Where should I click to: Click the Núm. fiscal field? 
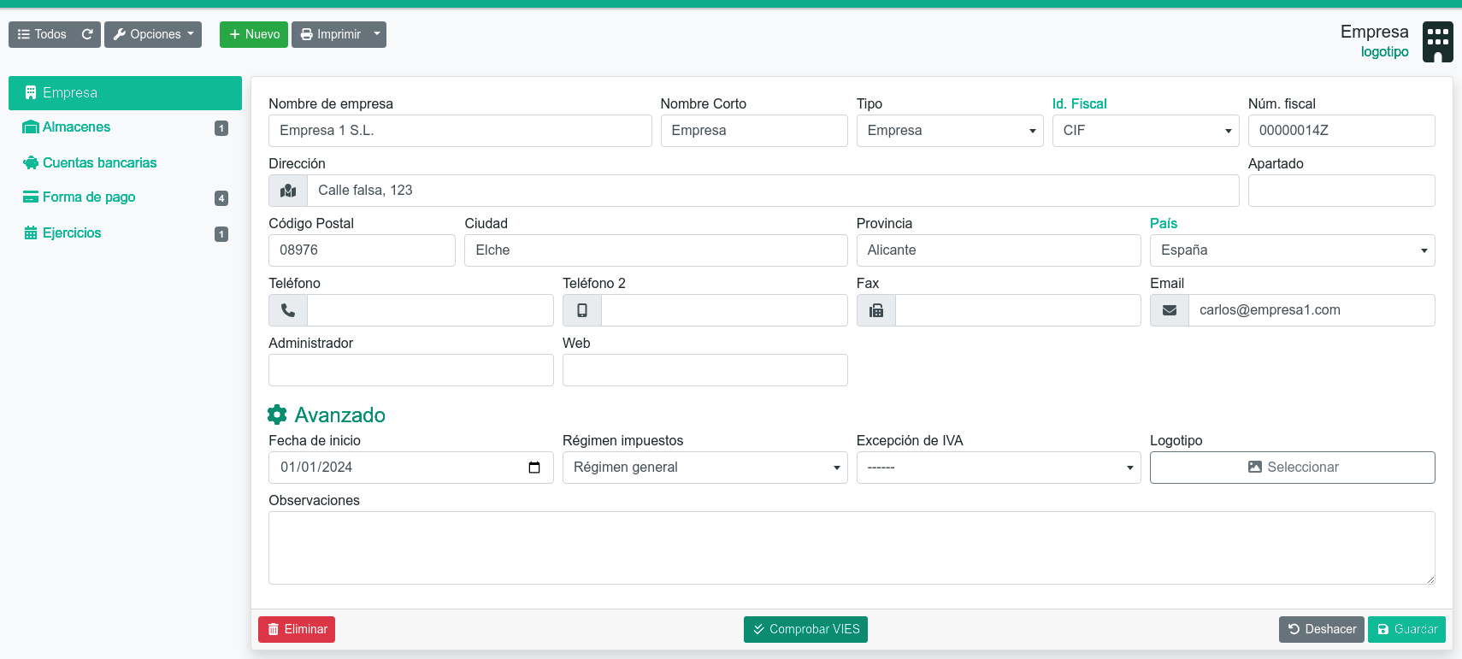1341,131
